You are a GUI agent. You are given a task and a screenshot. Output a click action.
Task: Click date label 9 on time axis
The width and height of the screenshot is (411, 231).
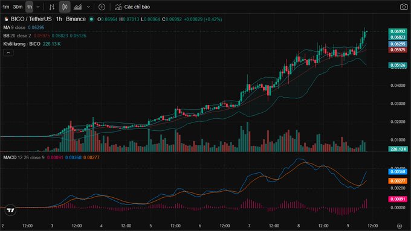tap(348, 226)
